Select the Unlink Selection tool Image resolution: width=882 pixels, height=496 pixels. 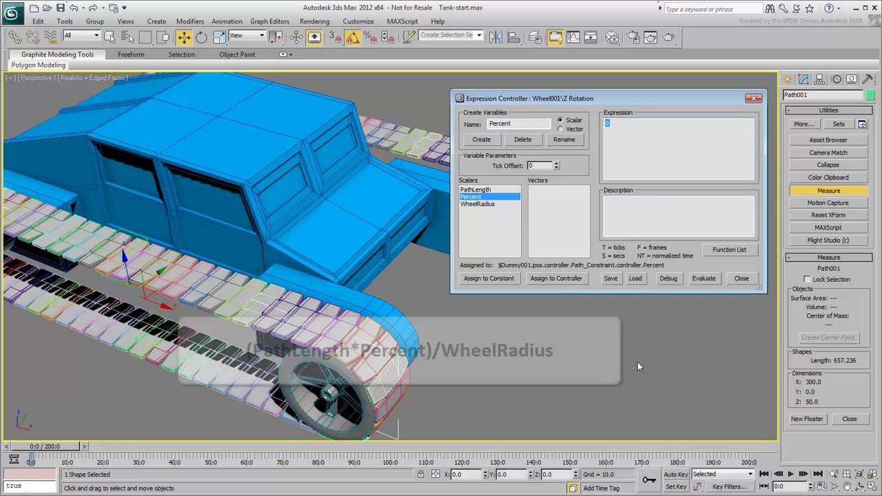pyautogui.click(x=32, y=37)
